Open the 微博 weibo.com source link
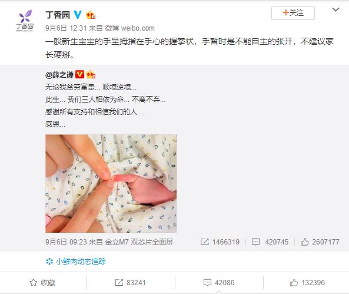The width and height of the screenshot is (349, 294). pos(129,28)
